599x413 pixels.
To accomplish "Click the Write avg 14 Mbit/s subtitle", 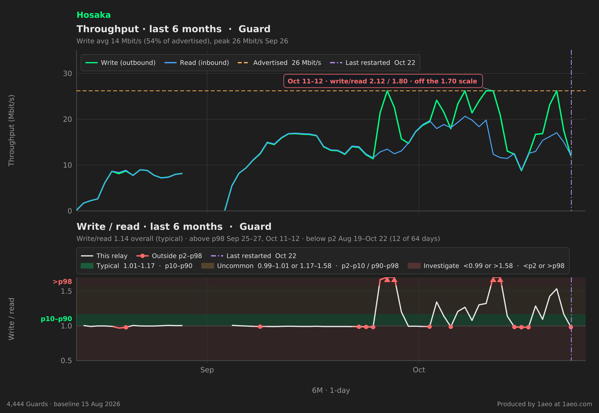I will pos(182,41).
